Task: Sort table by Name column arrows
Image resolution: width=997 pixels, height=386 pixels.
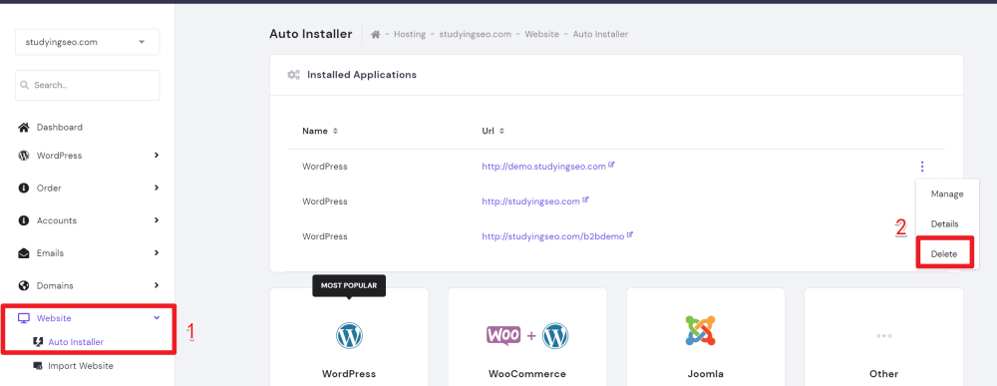Action: [336, 131]
